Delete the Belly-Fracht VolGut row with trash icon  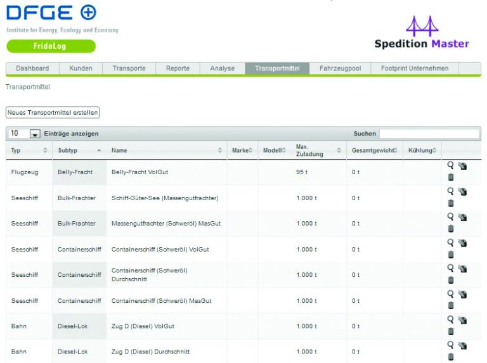[451, 177]
